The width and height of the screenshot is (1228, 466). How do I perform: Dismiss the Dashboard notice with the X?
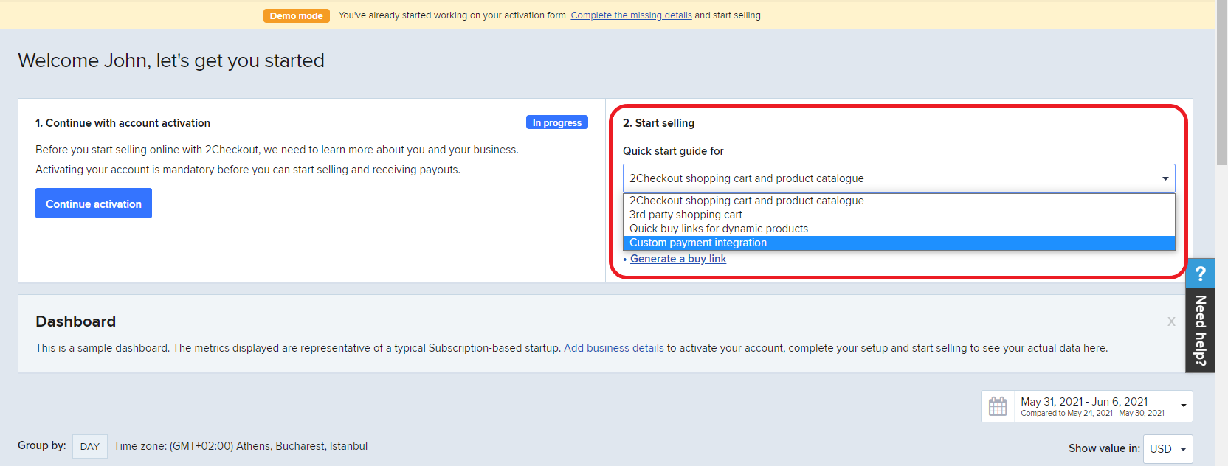click(1171, 321)
